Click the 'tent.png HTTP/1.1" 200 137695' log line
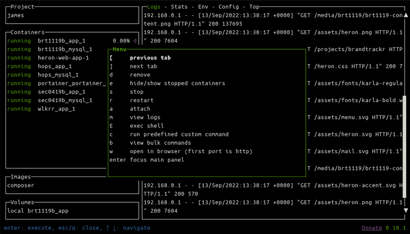The image size is (410, 234). click(193, 24)
